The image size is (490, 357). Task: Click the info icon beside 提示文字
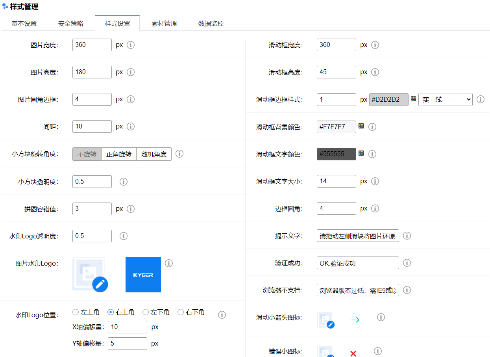point(407,236)
